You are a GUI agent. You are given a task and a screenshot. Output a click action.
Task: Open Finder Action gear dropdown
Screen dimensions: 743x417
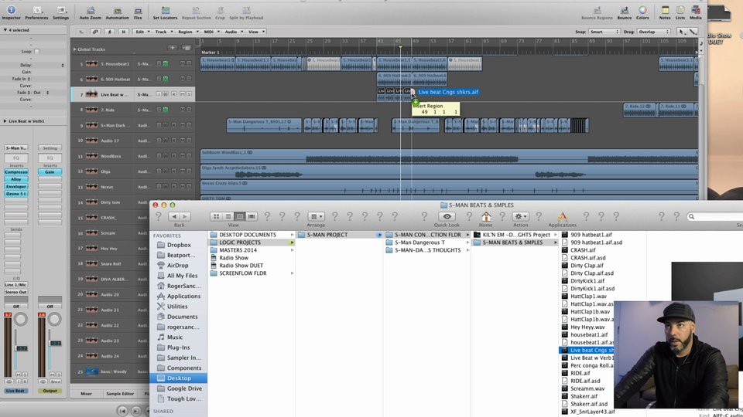pyautogui.click(x=520, y=216)
